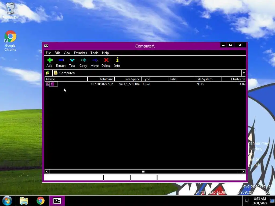
Task: Launch File Explorer from the taskbar
Action: 24,201
